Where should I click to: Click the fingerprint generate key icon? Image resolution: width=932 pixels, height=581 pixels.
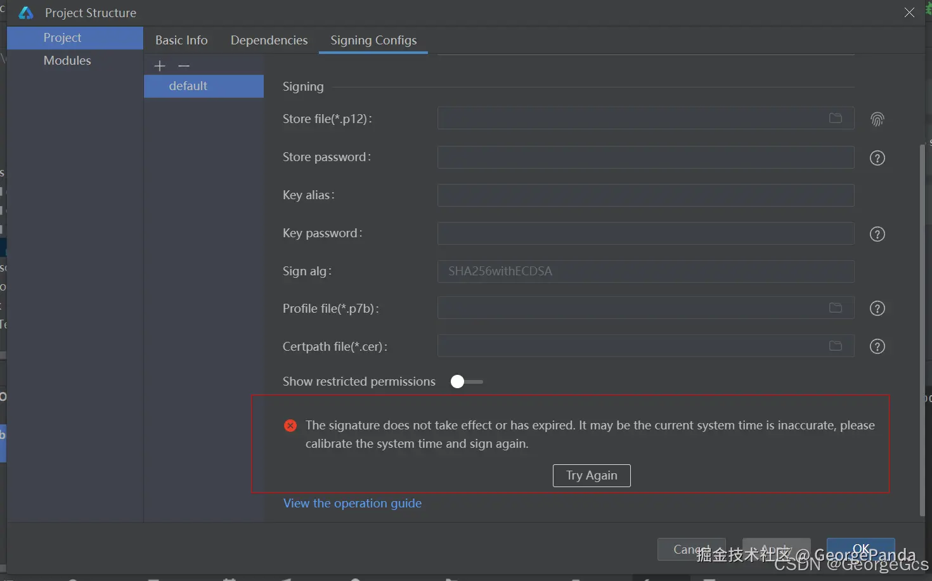click(877, 119)
